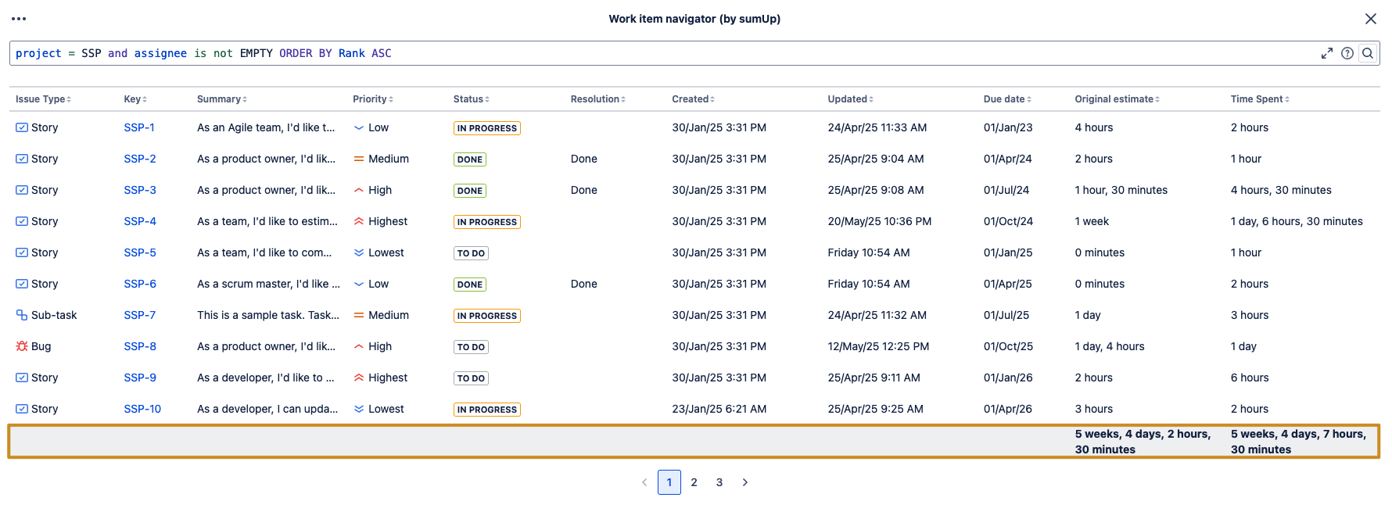Click the Lowest priority icon on SSP-5
The image size is (1392, 519).
click(359, 252)
